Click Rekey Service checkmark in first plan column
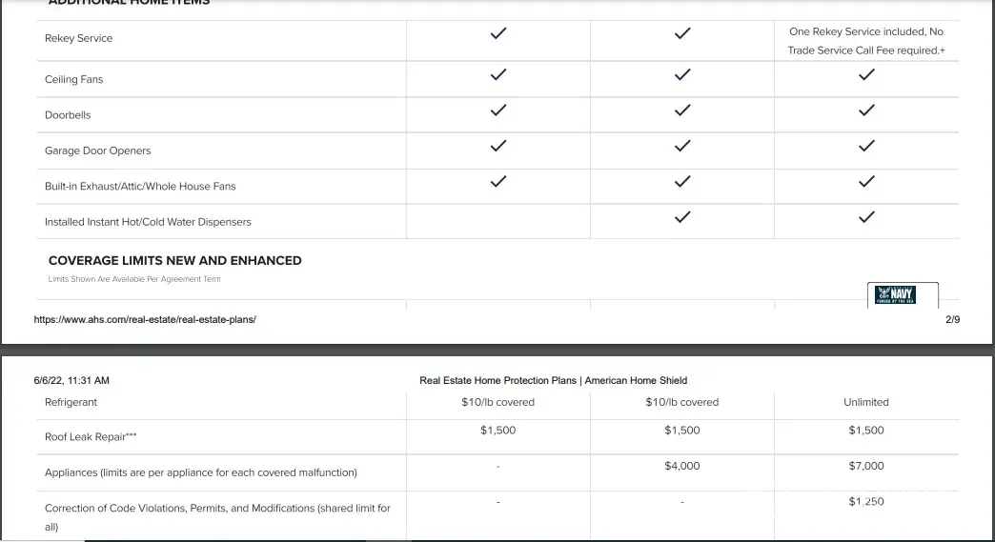This screenshot has width=995, height=542. (x=497, y=33)
